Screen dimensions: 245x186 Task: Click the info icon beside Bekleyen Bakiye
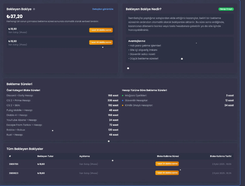(x=34, y=9)
